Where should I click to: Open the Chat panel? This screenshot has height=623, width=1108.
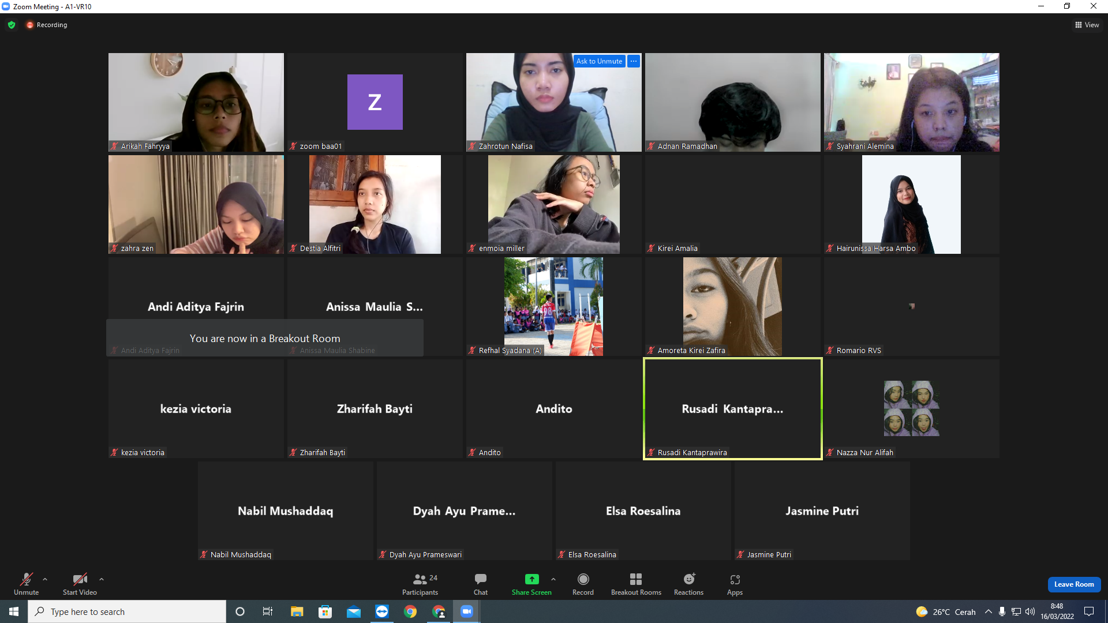pos(481,584)
